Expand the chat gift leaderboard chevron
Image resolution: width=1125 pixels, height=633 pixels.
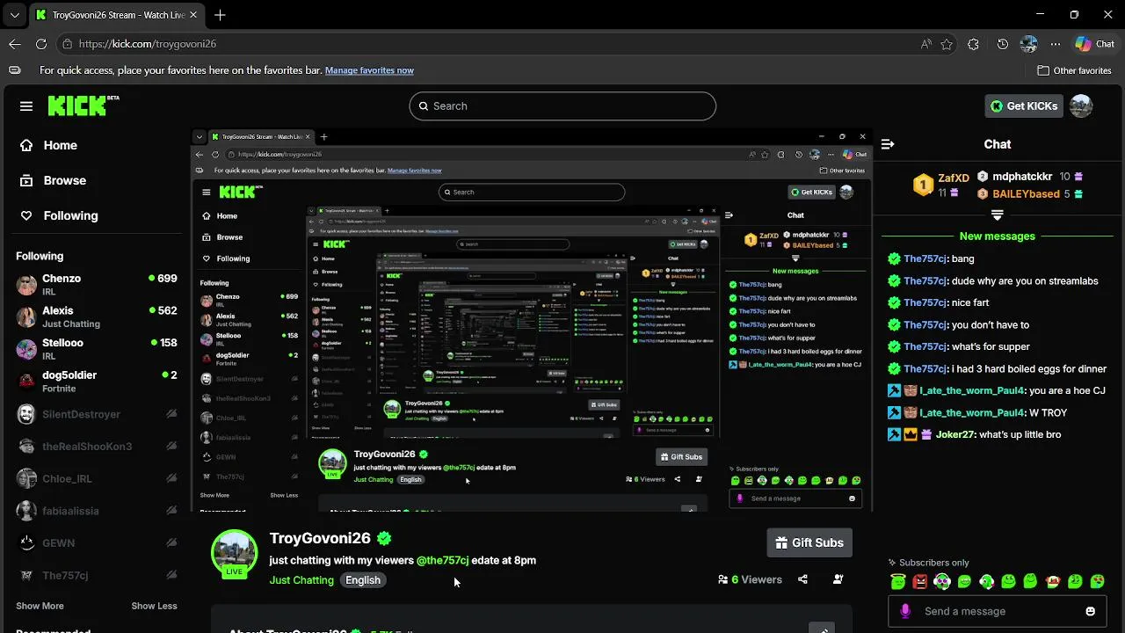997,215
